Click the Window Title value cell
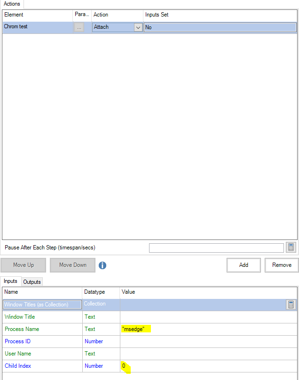This screenshot has height=380, width=299. point(209,317)
